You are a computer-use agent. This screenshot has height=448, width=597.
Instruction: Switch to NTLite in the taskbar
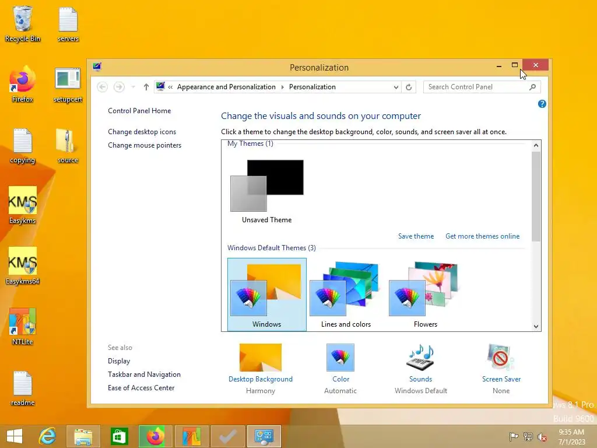[x=191, y=436]
